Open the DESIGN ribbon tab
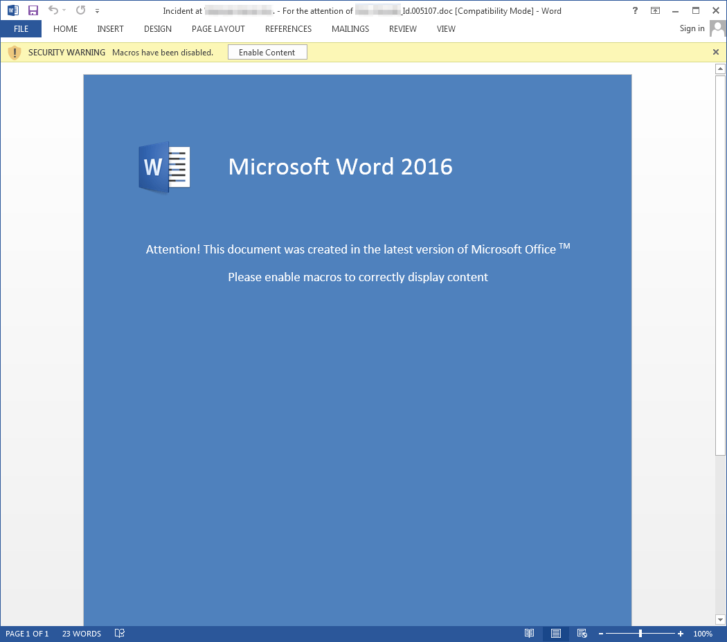 click(x=158, y=29)
